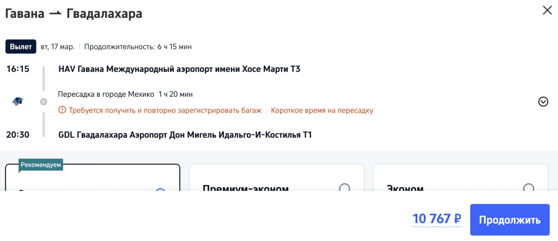Viewport: 558px width, 241px height.
Task: Open the 10 767 ₽ price breakdown
Action: 436,219
